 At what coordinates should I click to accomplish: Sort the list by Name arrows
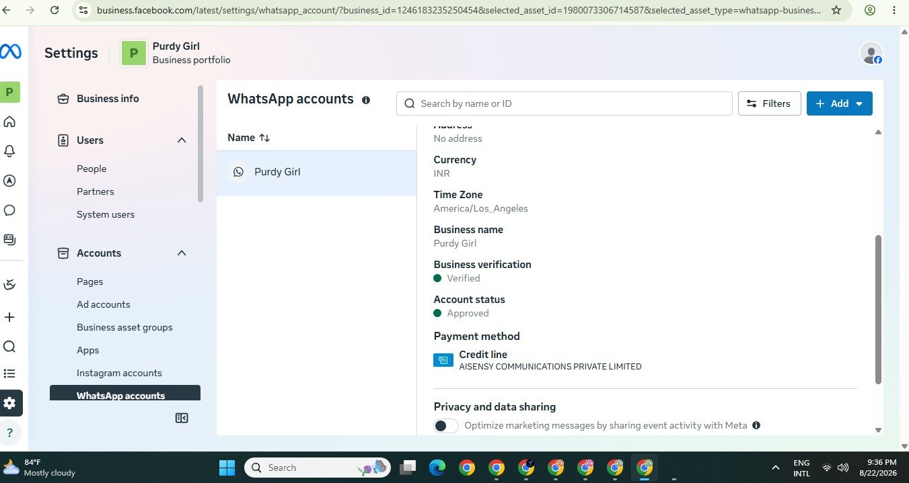coord(264,138)
